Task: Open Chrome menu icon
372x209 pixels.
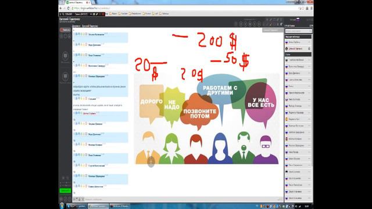Action: coord(312,8)
